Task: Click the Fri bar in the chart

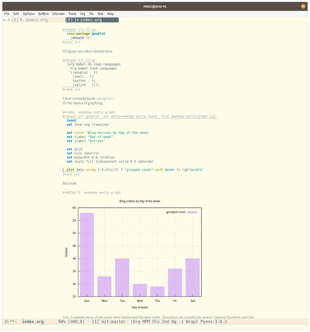Action: click(x=175, y=283)
